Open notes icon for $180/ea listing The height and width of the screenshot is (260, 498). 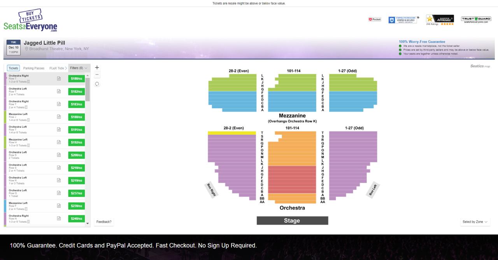[x=59, y=79]
